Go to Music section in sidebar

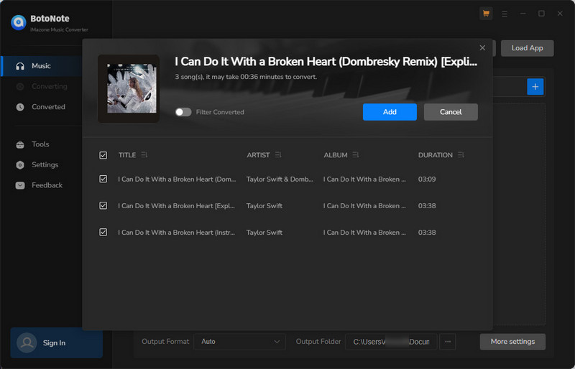coord(42,66)
